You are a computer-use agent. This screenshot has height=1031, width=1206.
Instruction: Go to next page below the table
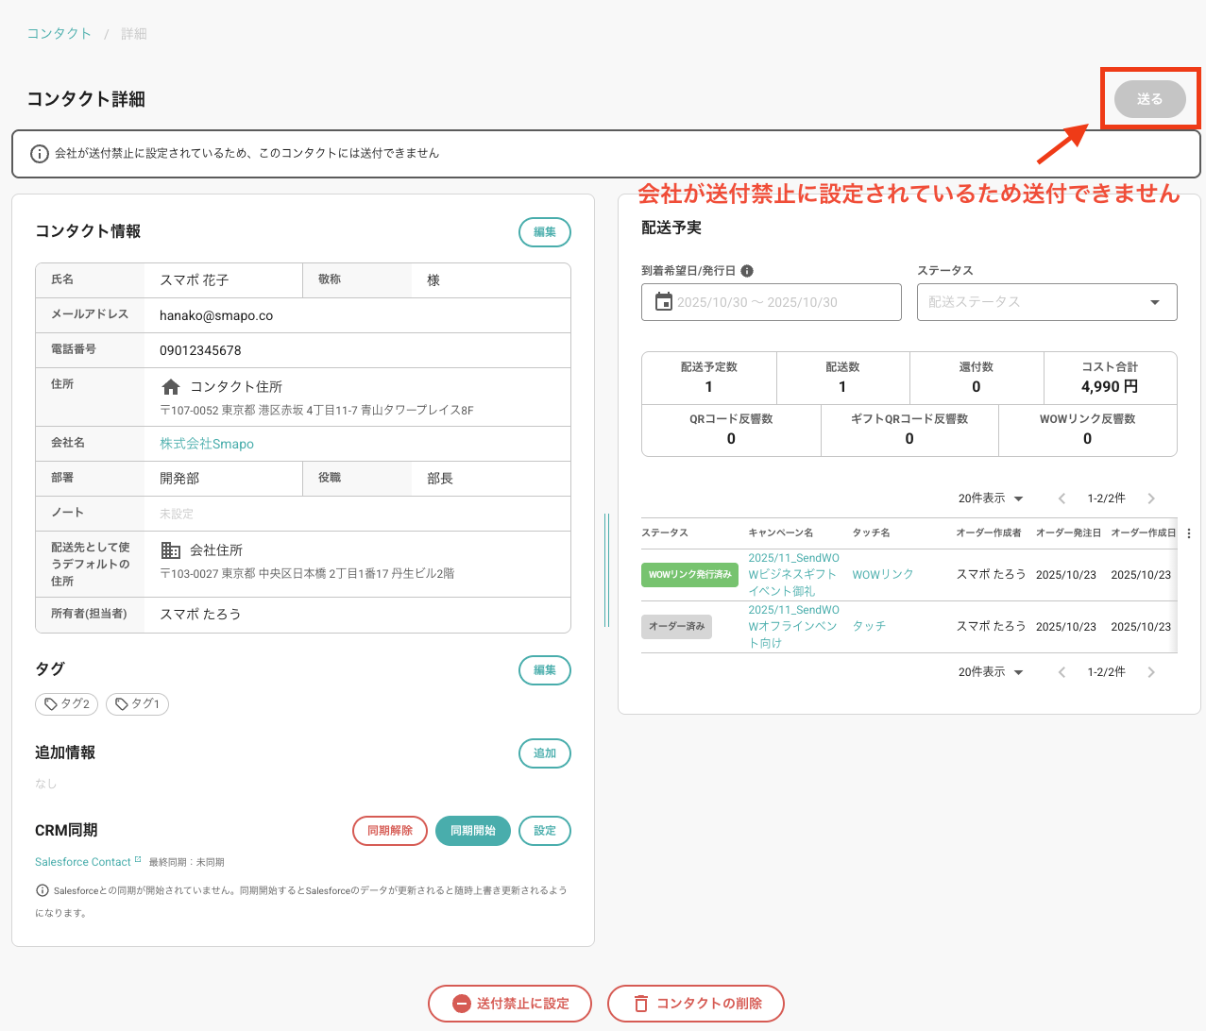pyautogui.click(x=1151, y=672)
